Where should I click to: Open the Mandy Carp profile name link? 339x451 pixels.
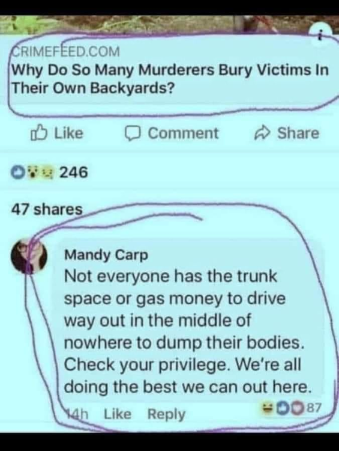click(106, 255)
